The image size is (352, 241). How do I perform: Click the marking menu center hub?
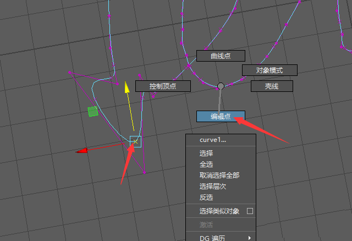221,86
